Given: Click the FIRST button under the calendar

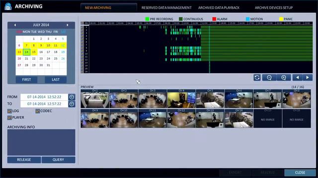Looking at the screenshot, I should (26, 80).
